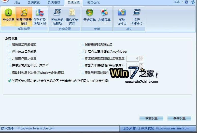
Task: Open 系统启动加载项 gear icon
Action: (57, 12)
